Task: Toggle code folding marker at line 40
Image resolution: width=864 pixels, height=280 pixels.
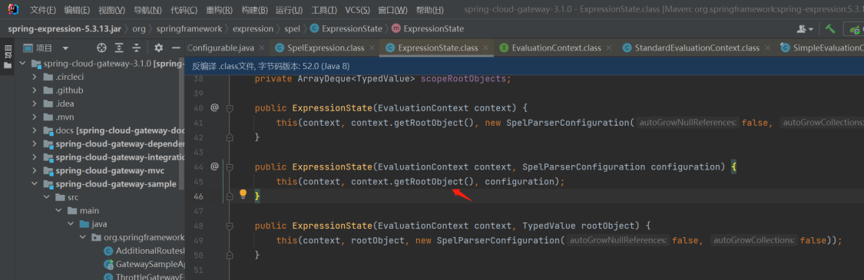Action: [x=230, y=108]
